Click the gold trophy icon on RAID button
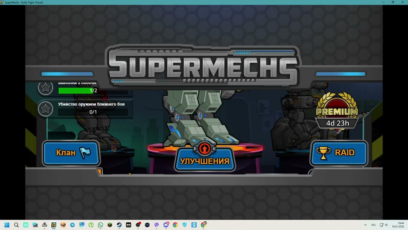 coord(323,153)
